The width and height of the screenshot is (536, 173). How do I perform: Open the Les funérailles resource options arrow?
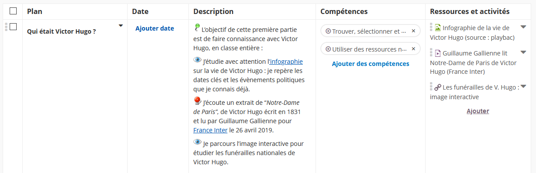click(x=523, y=86)
